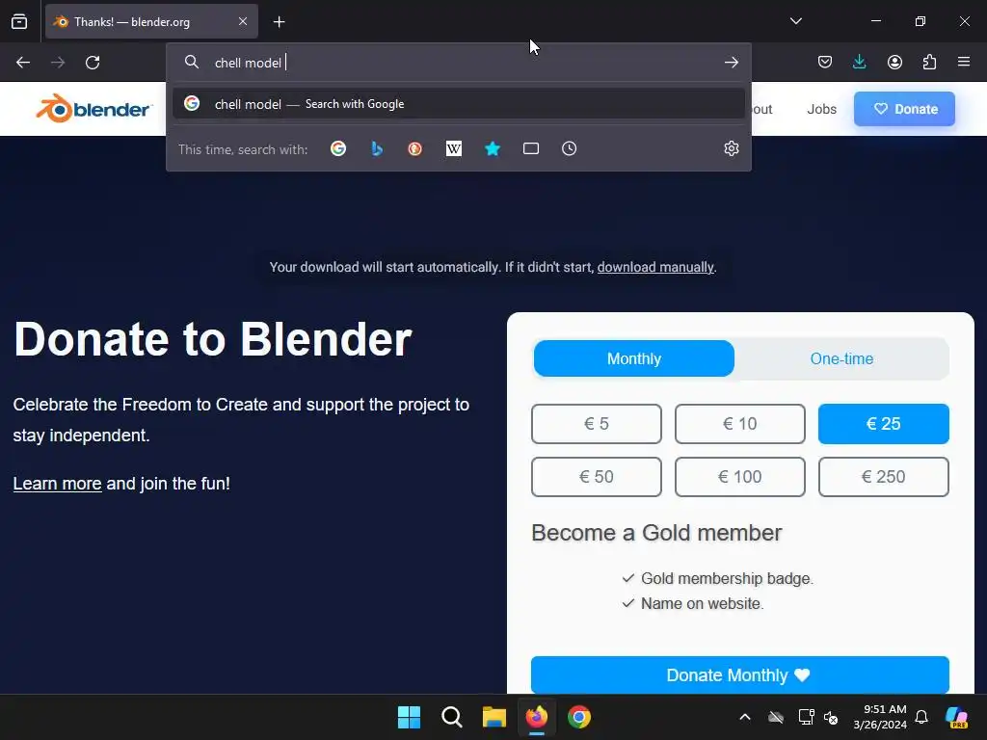Image resolution: width=987 pixels, height=740 pixels.
Task: Search this time in History
Action: coord(569,148)
